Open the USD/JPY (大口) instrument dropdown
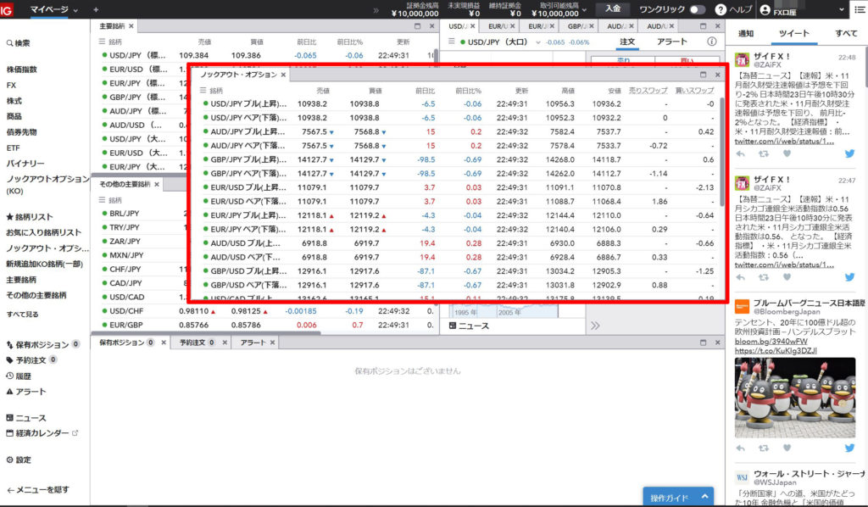 (x=537, y=42)
